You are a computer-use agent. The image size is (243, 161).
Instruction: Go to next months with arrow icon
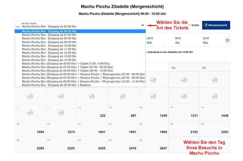click(227, 40)
